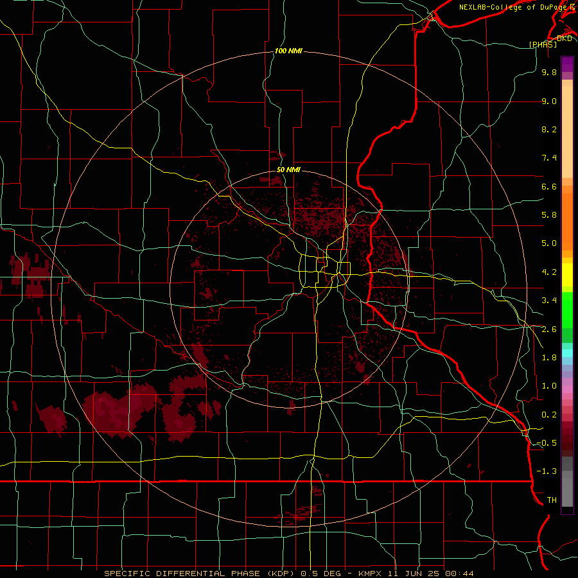This screenshot has width=578, height=578.
Task: Click the 2.6 scale value label
Action: [x=549, y=329]
